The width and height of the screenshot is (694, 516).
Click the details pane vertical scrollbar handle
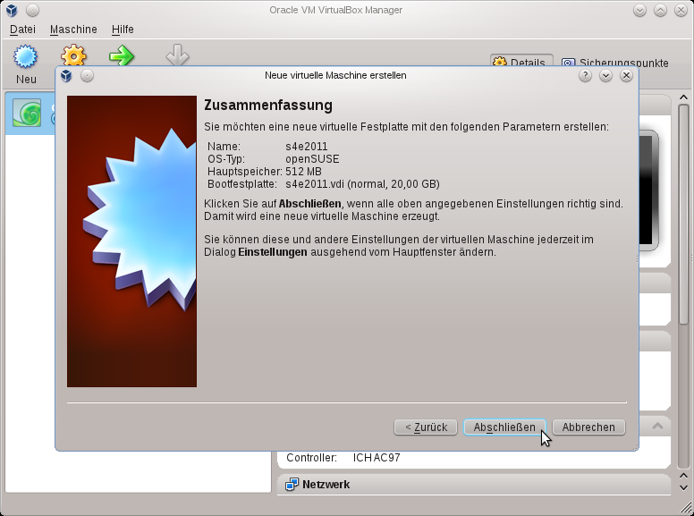683,215
